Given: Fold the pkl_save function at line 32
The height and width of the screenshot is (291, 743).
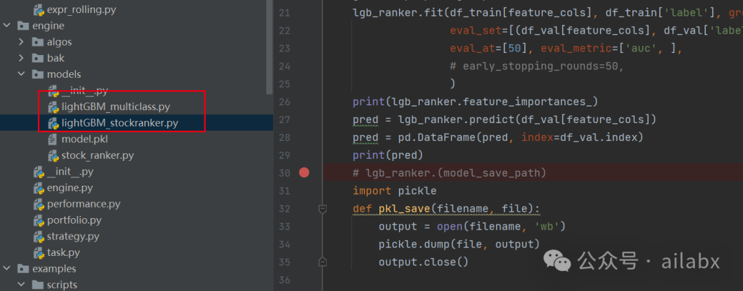Looking at the screenshot, I should 323,208.
